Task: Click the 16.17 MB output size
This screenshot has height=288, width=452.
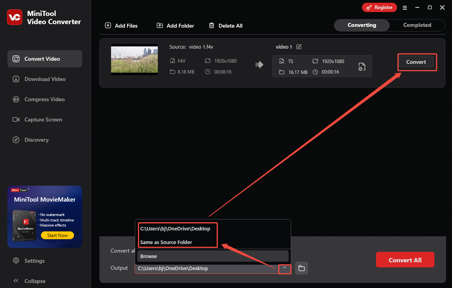Action: click(x=298, y=72)
